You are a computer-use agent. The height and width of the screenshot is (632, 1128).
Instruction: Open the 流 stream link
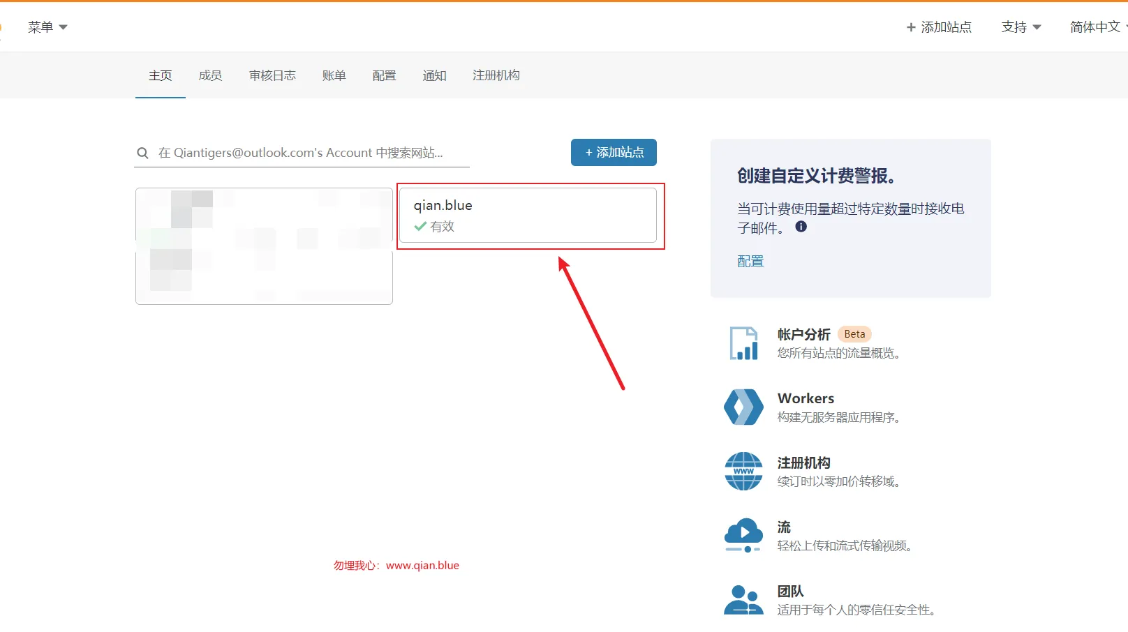pyautogui.click(x=785, y=527)
